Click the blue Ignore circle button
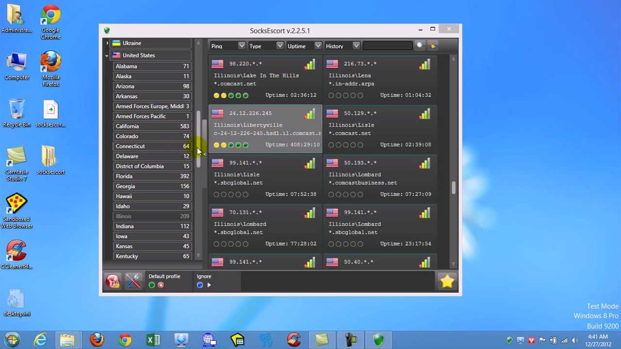Viewport: 621px width, 349px height. pos(200,285)
